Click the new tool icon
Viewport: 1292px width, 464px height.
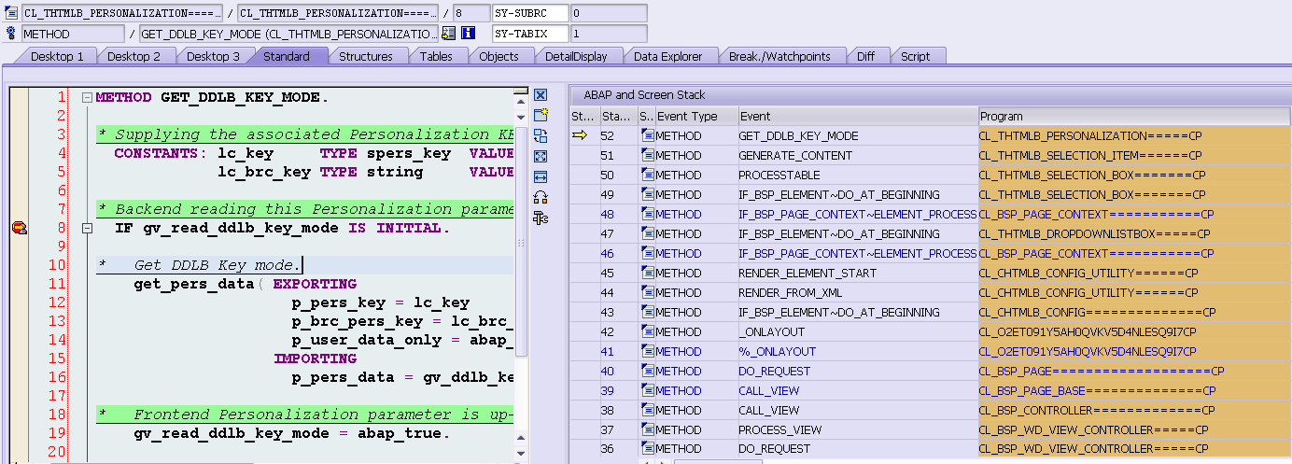[540, 115]
